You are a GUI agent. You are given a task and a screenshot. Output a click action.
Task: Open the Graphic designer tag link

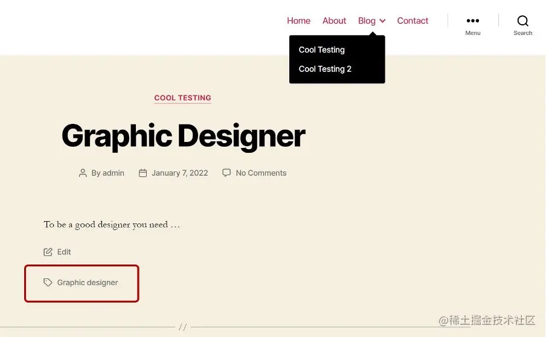pyautogui.click(x=88, y=282)
